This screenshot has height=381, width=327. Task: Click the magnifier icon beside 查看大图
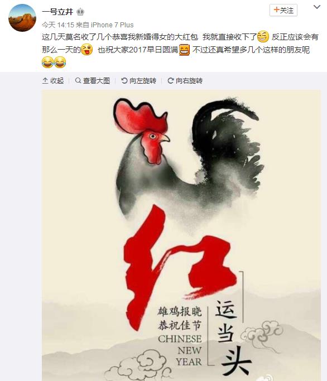[x=78, y=80]
